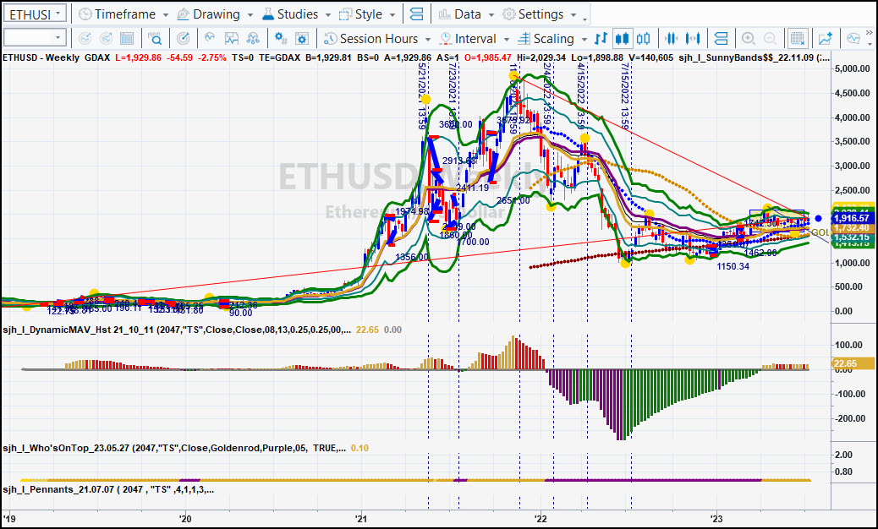Expand the Scaling dropdown arrow

coord(584,39)
